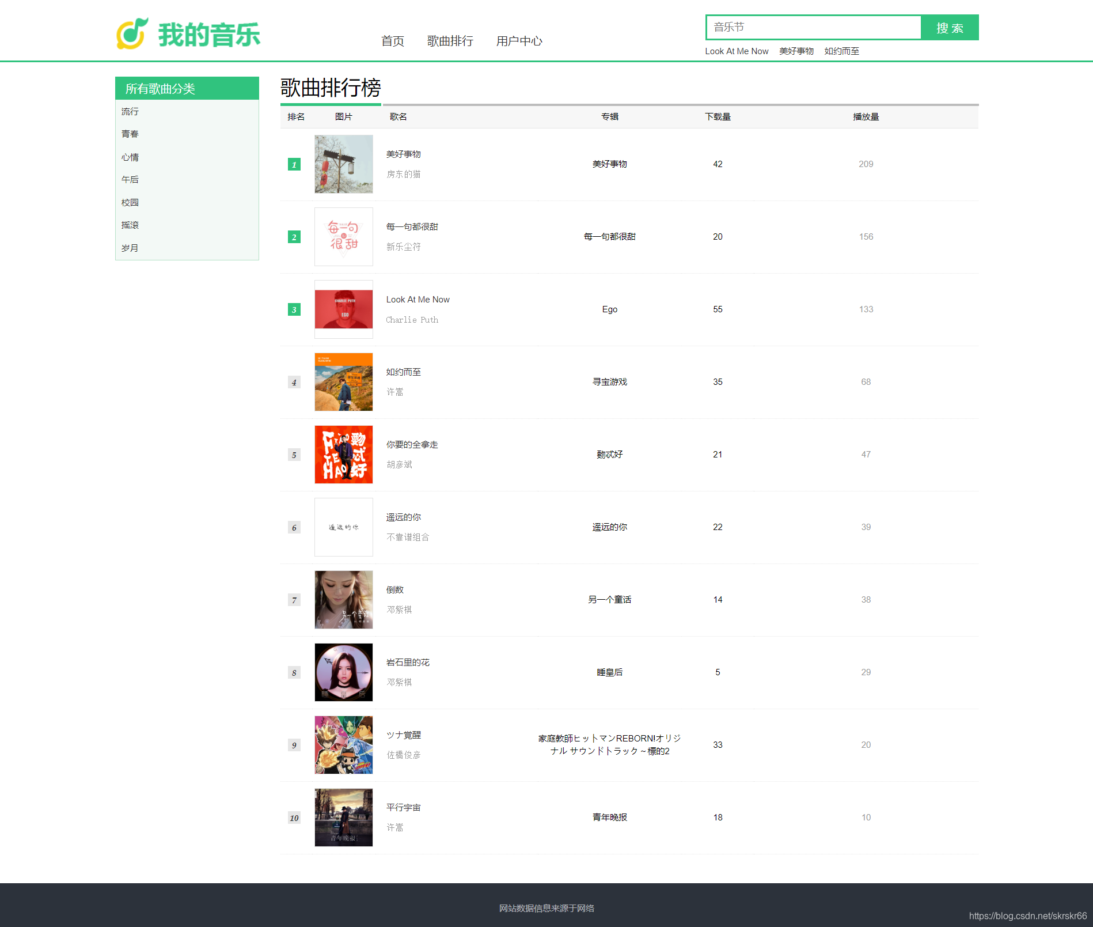1093x927 pixels.
Task: Click rank badge number 3
Action: coord(294,309)
